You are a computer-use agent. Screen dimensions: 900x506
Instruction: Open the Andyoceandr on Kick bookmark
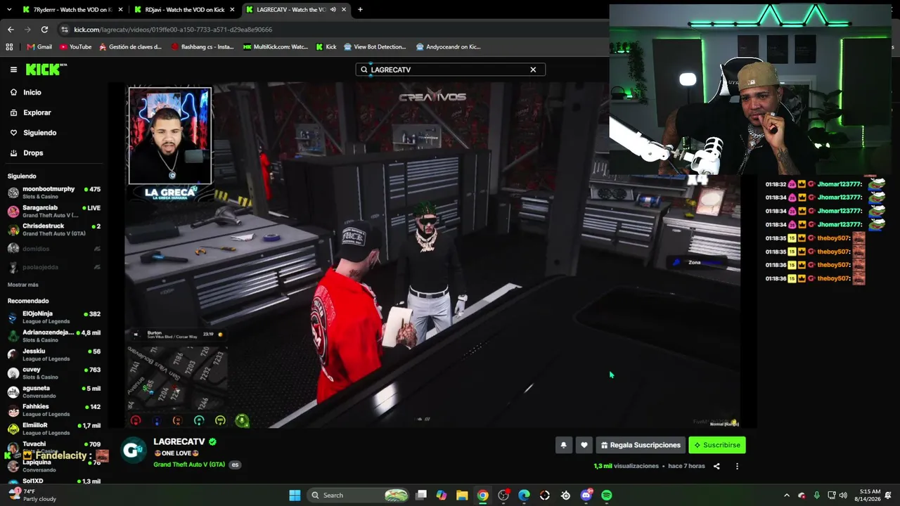(x=449, y=47)
